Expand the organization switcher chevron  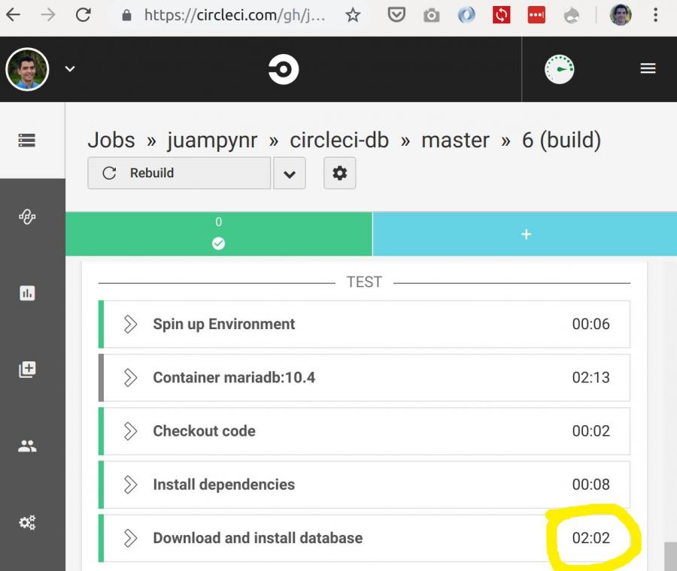pyautogui.click(x=70, y=69)
